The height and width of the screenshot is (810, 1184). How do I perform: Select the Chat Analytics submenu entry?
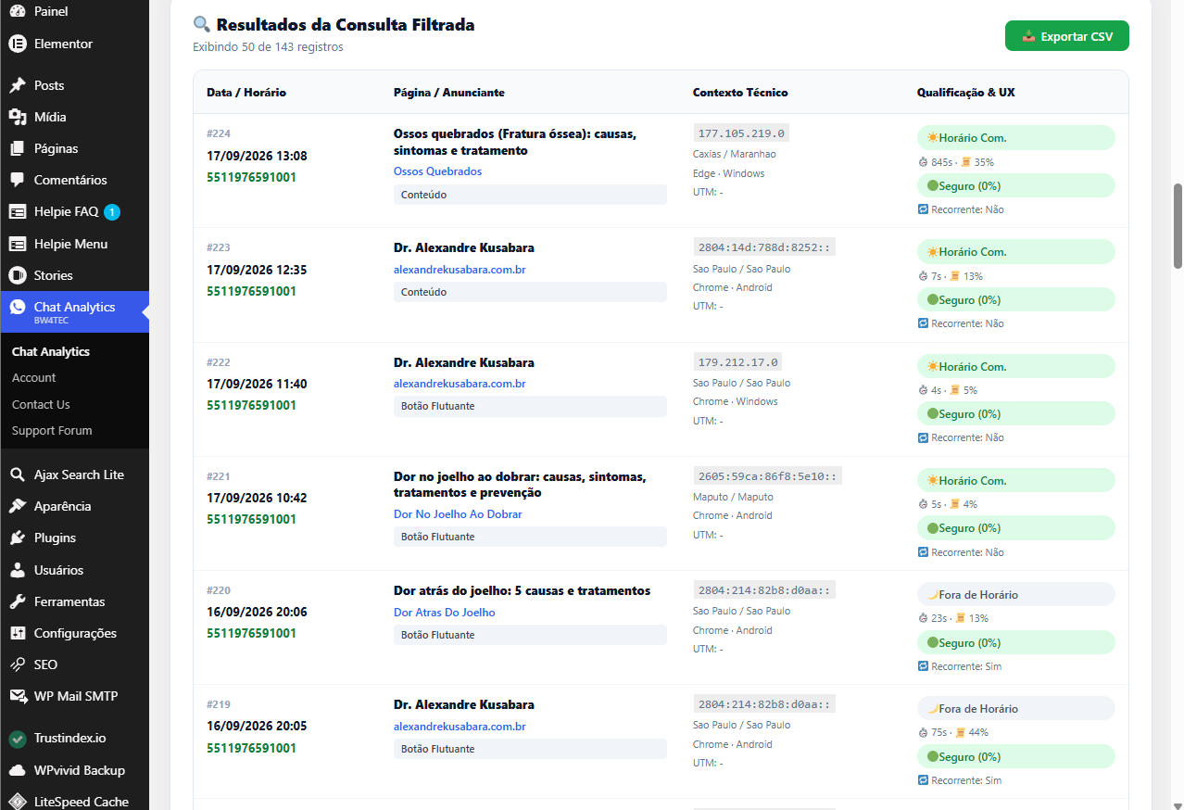(x=51, y=351)
